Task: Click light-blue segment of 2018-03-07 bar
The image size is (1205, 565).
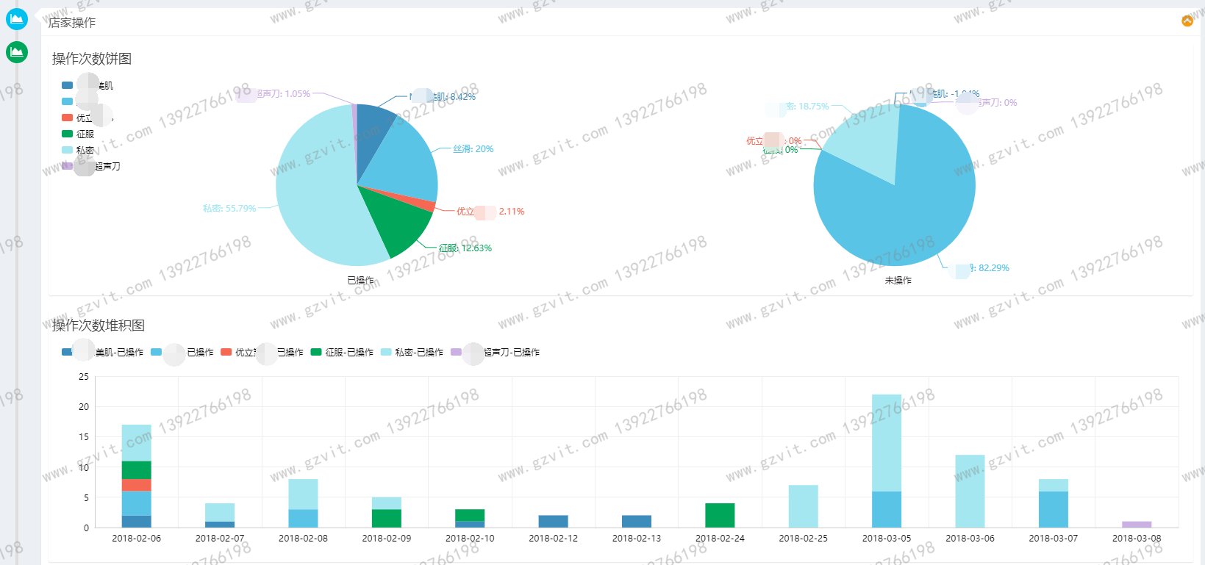Action: pyautogui.click(x=1054, y=510)
